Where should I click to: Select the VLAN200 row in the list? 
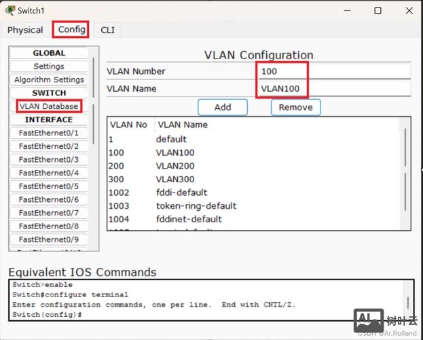pos(174,166)
